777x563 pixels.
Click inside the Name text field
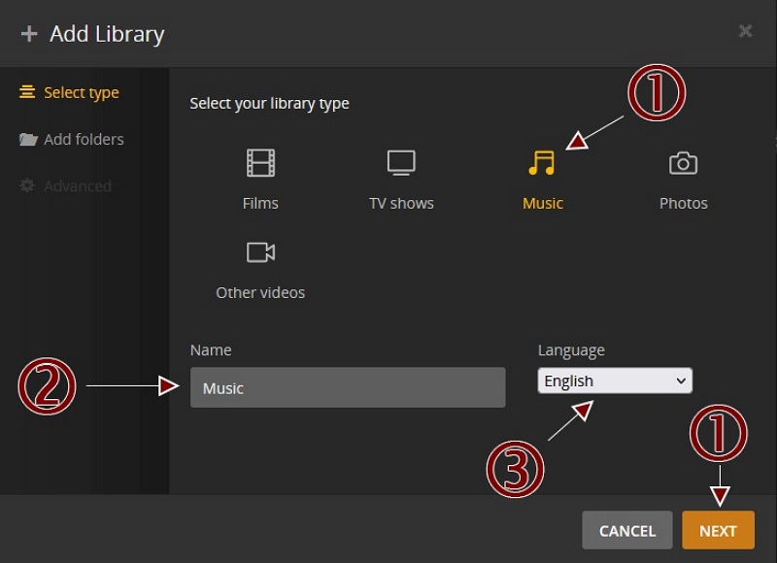[x=347, y=386]
